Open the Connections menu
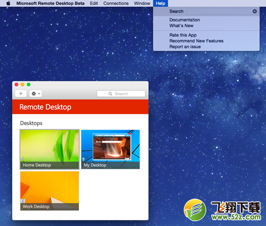This screenshot has height=226, width=266. [x=116, y=3]
